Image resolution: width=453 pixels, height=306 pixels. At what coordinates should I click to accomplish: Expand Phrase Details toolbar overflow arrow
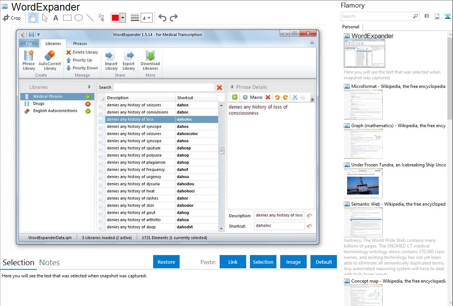[x=312, y=100]
